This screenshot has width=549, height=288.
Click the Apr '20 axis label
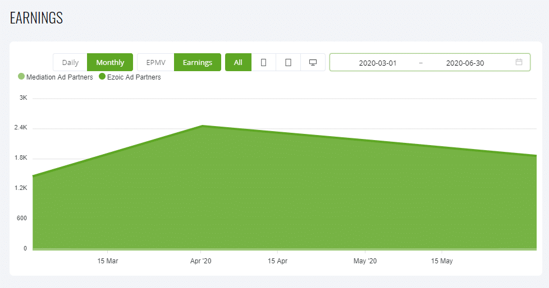point(200,261)
